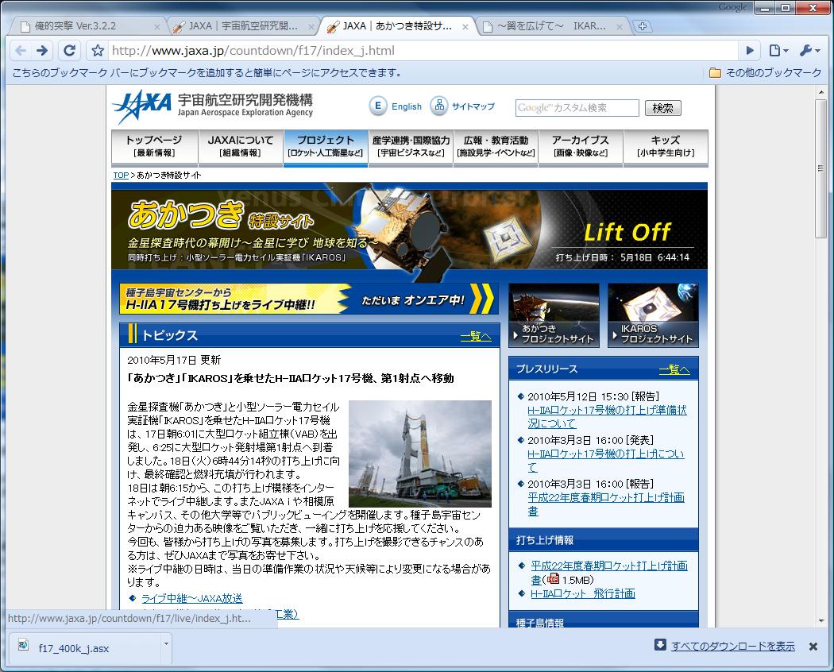Click the f17_400k_j.asx file icon
Screen dimensions: 834x672
coord(23,646)
